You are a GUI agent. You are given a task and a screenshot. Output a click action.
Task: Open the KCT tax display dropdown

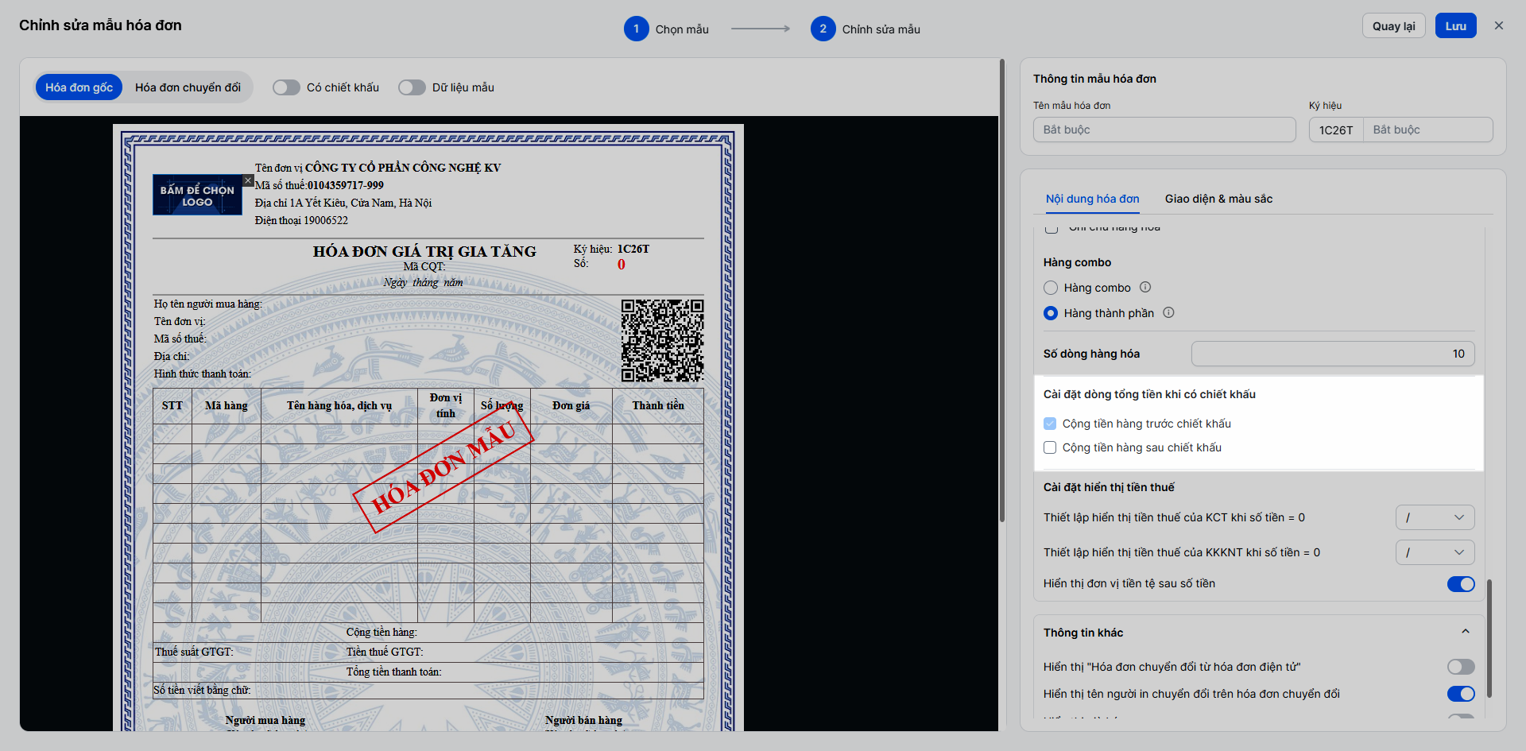coord(1435,517)
